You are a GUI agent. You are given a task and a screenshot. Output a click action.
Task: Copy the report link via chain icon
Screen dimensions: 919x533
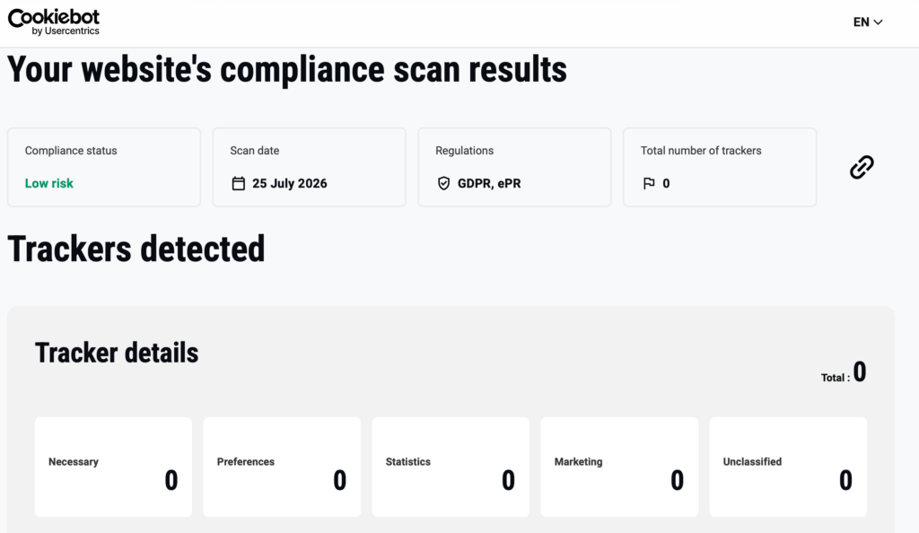862,167
